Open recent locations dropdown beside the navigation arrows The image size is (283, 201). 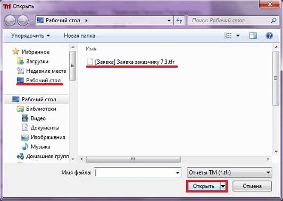pyautogui.click(x=32, y=21)
